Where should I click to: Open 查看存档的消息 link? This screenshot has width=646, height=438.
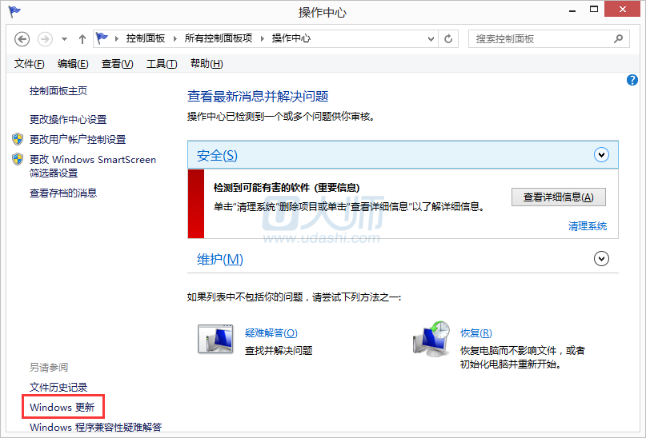pos(63,193)
